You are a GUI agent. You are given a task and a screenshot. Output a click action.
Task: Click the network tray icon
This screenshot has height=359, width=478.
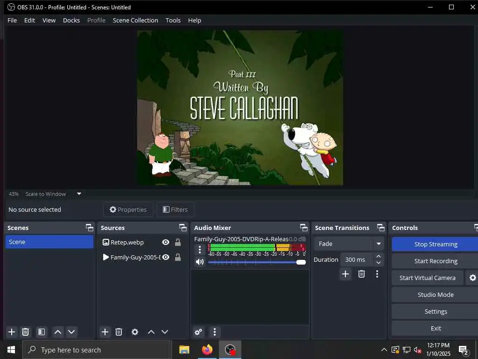pyautogui.click(x=407, y=350)
